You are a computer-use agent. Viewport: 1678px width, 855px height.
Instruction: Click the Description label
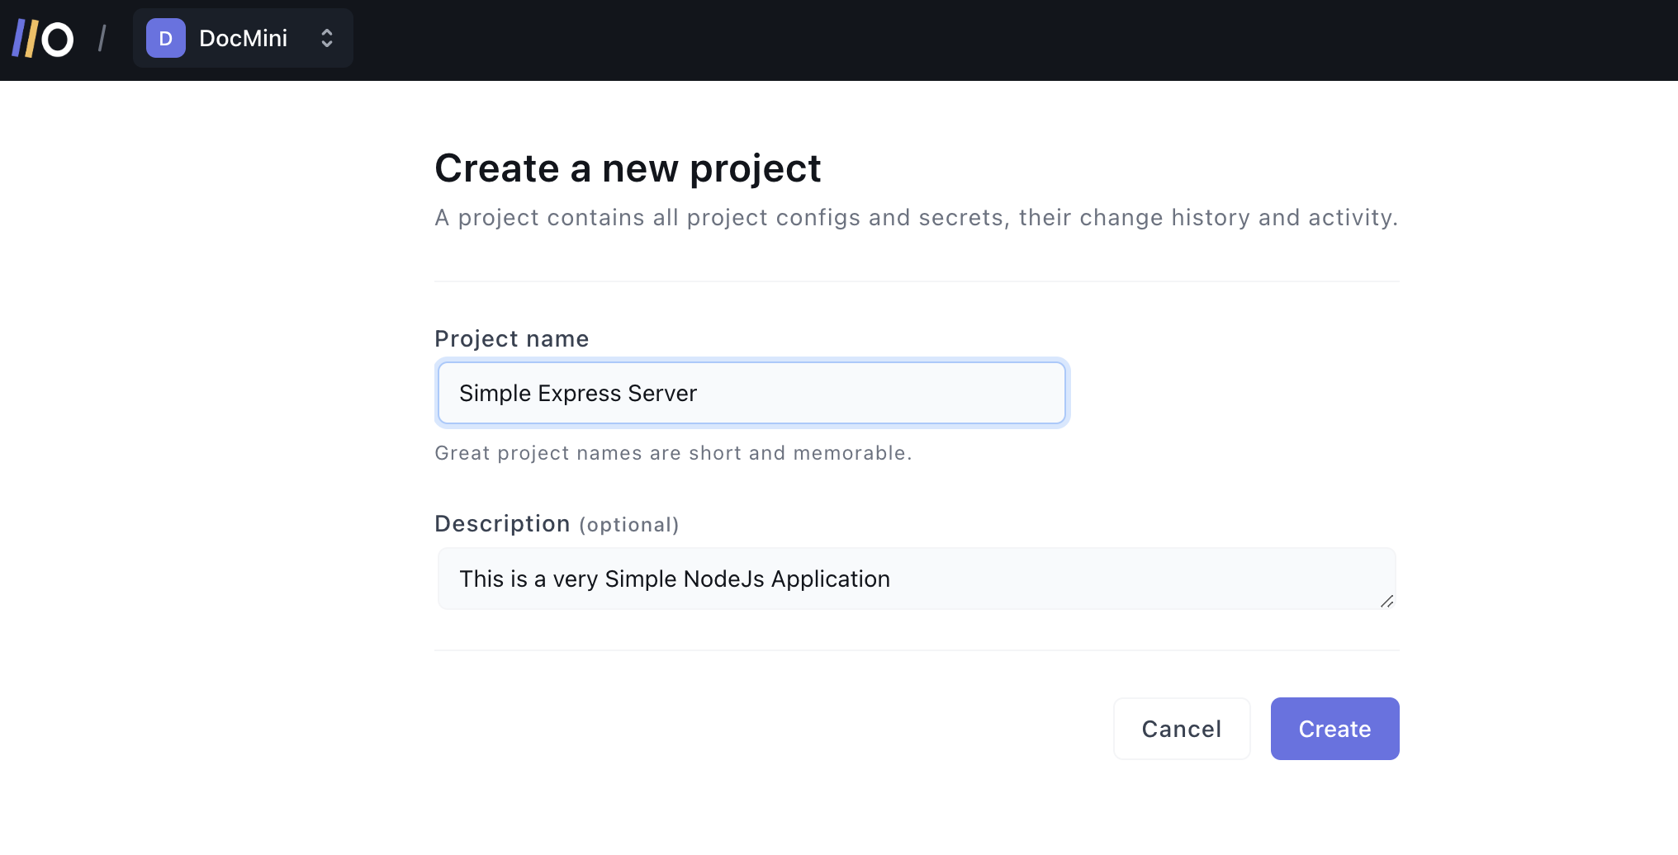502,524
